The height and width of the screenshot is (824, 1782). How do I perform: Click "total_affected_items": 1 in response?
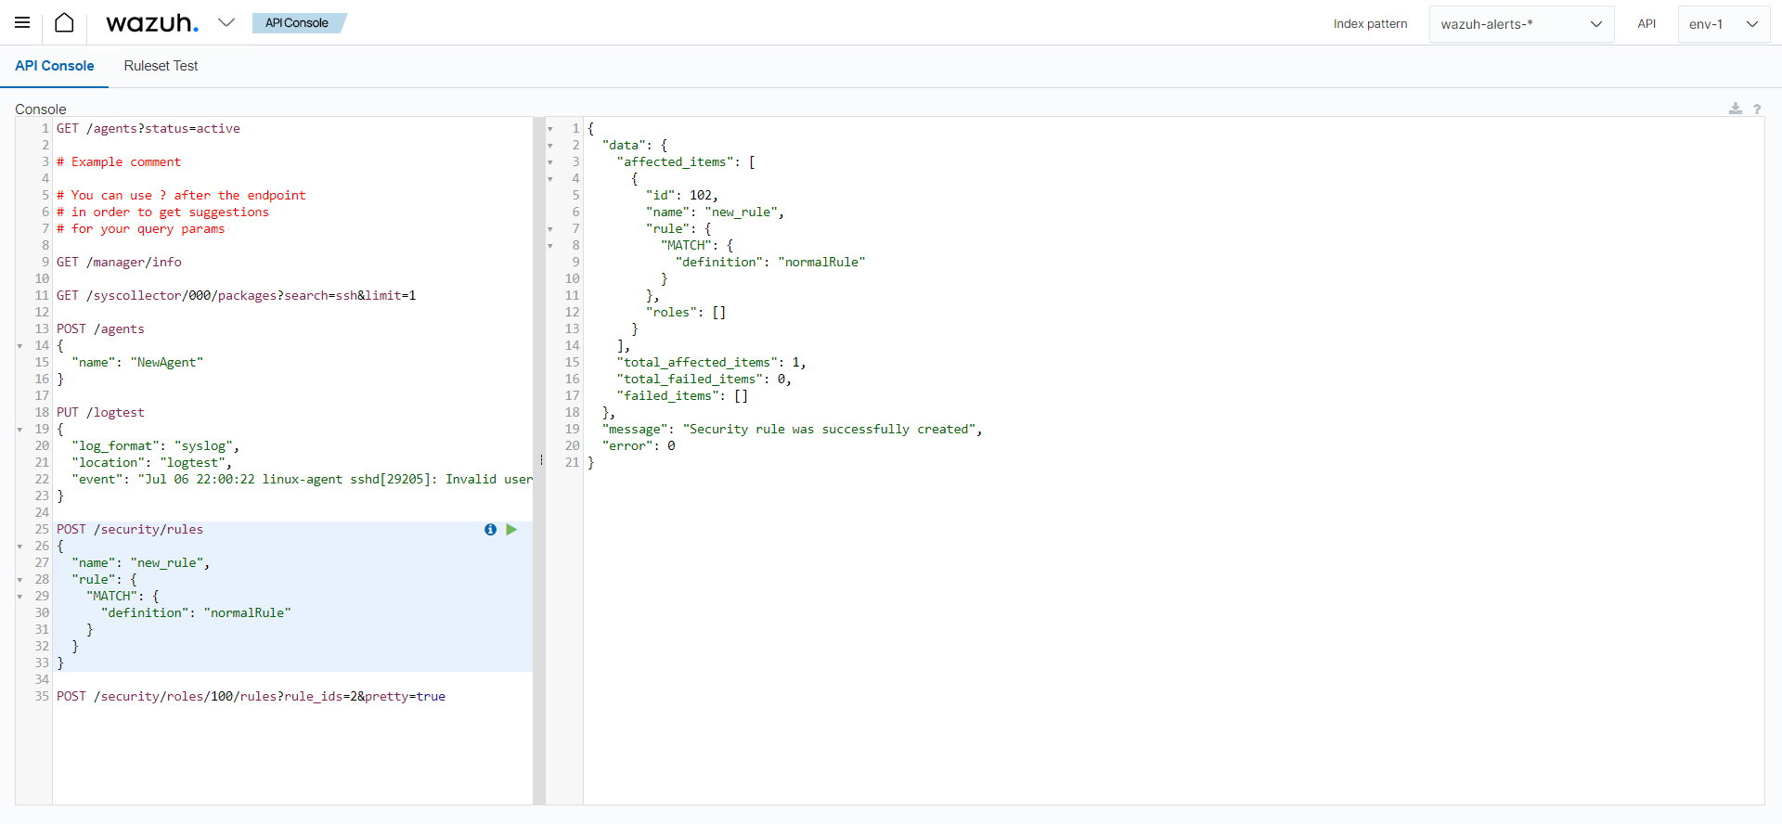[x=712, y=363]
